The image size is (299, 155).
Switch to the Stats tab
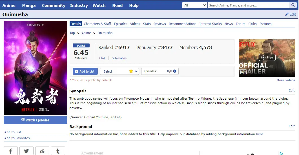(147, 24)
